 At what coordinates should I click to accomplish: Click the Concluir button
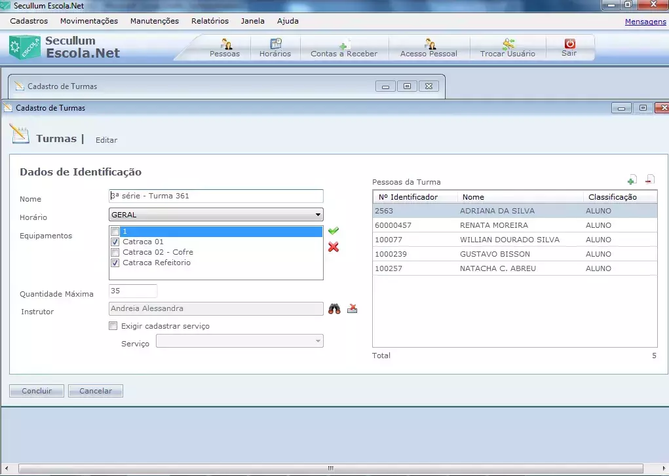[37, 391]
